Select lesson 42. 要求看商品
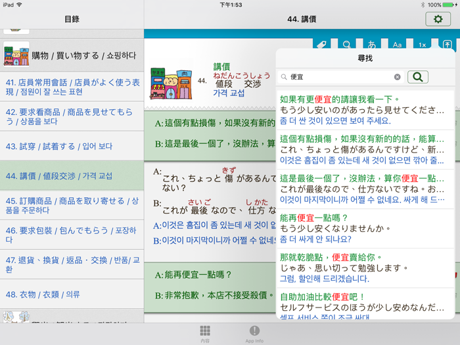 72,116
